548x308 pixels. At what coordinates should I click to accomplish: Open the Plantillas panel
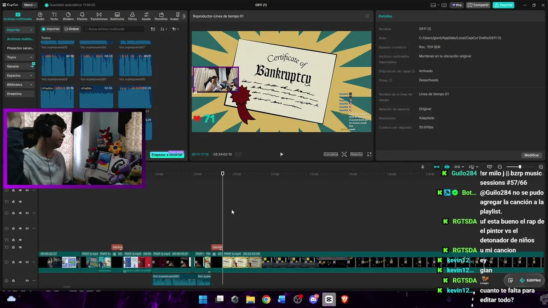coord(161,16)
